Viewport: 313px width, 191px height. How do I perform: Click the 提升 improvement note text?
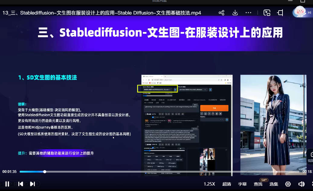click(x=56, y=153)
